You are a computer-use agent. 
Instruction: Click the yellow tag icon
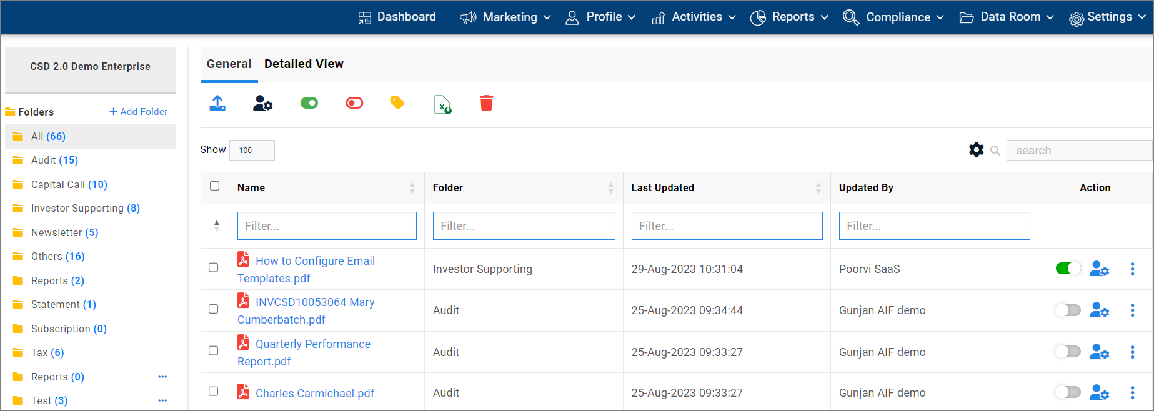[397, 103]
